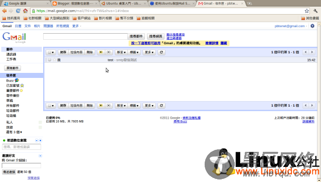The width and height of the screenshot is (321, 182).
Task: Open the select-all checkbox dropdown in the bottom toolbar
Action: pos(51,106)
